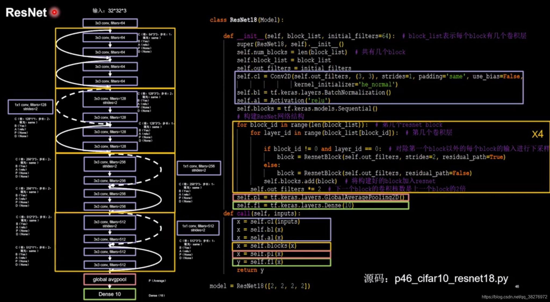
Task: Click the self.b1 BatchNormalization line
Action: tap(314, 92)
